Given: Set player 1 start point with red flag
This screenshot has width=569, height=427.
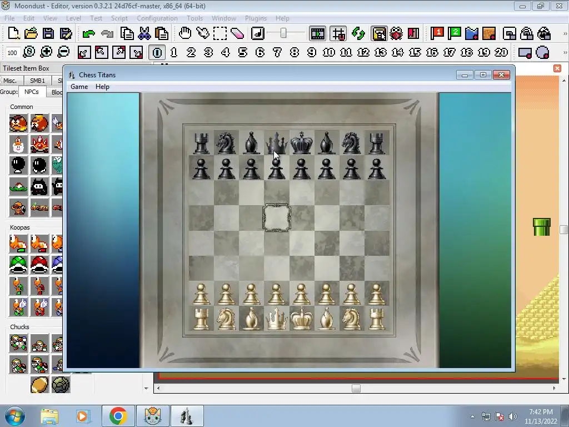Looking at the screenshot, I should (x=437, y=33).
